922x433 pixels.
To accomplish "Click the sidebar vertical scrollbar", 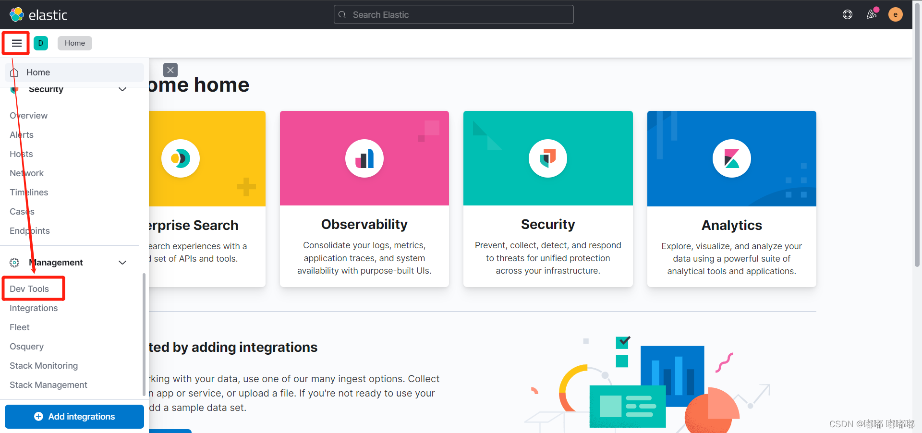I will [x=144, y=335].
